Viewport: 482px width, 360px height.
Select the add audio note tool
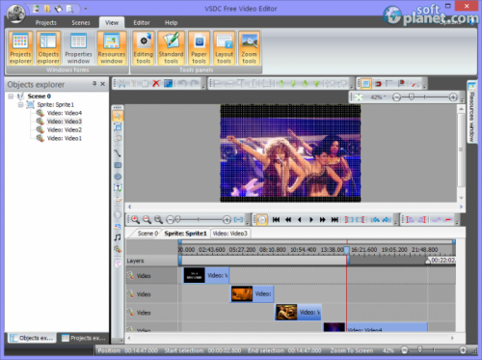pyautogui.click(x=118, y=237)
